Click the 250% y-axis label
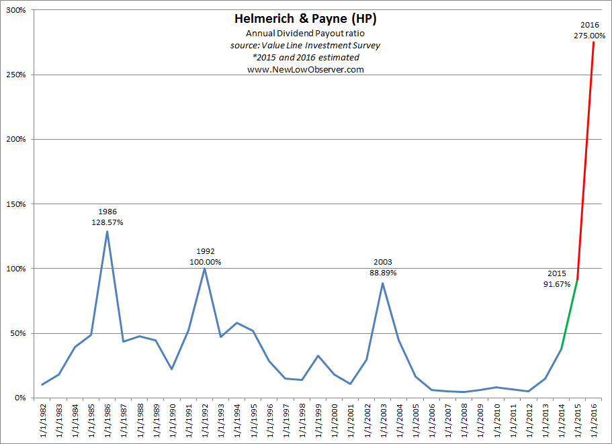Image resolution: width=612 pixels, height=444 pixels. click(16, 75)
